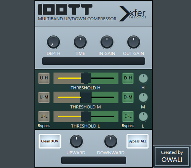This screenshot has height=168, width=191.
Task: Click the THRESHOLD M slider handle
Action: (x=86, y=97)
